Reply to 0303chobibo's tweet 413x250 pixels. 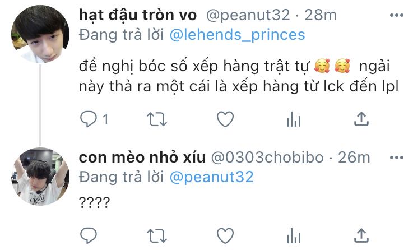89,235
